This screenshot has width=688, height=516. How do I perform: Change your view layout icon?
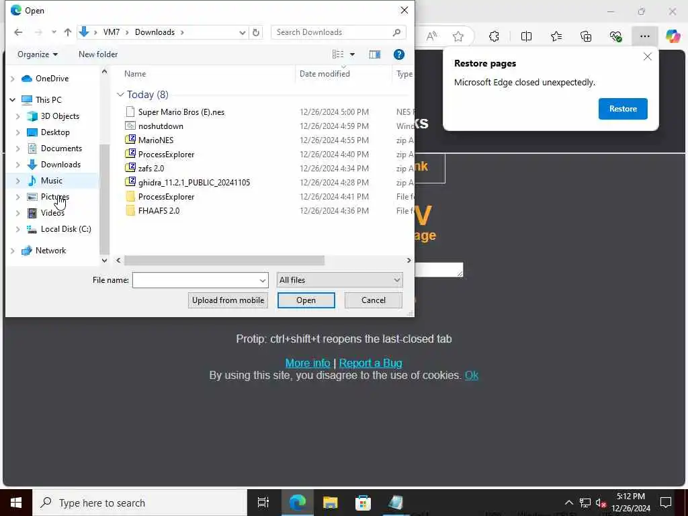pos(338,54)
